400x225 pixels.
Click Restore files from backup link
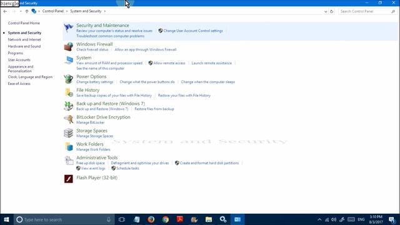[x=154, y=109]
